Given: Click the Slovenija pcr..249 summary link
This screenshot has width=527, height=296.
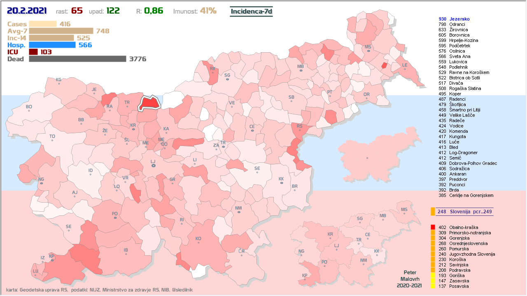Looking at the screenshot, I should coord(464,212).
